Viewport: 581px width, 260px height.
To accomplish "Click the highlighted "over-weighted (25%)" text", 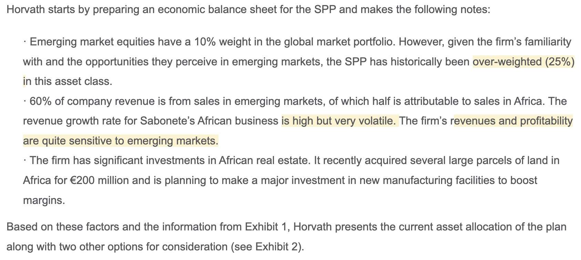I will point(523,62).
